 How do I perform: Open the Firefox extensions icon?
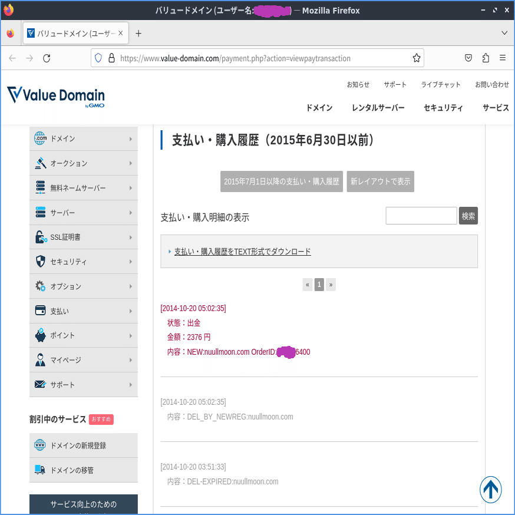click(486, 58)
